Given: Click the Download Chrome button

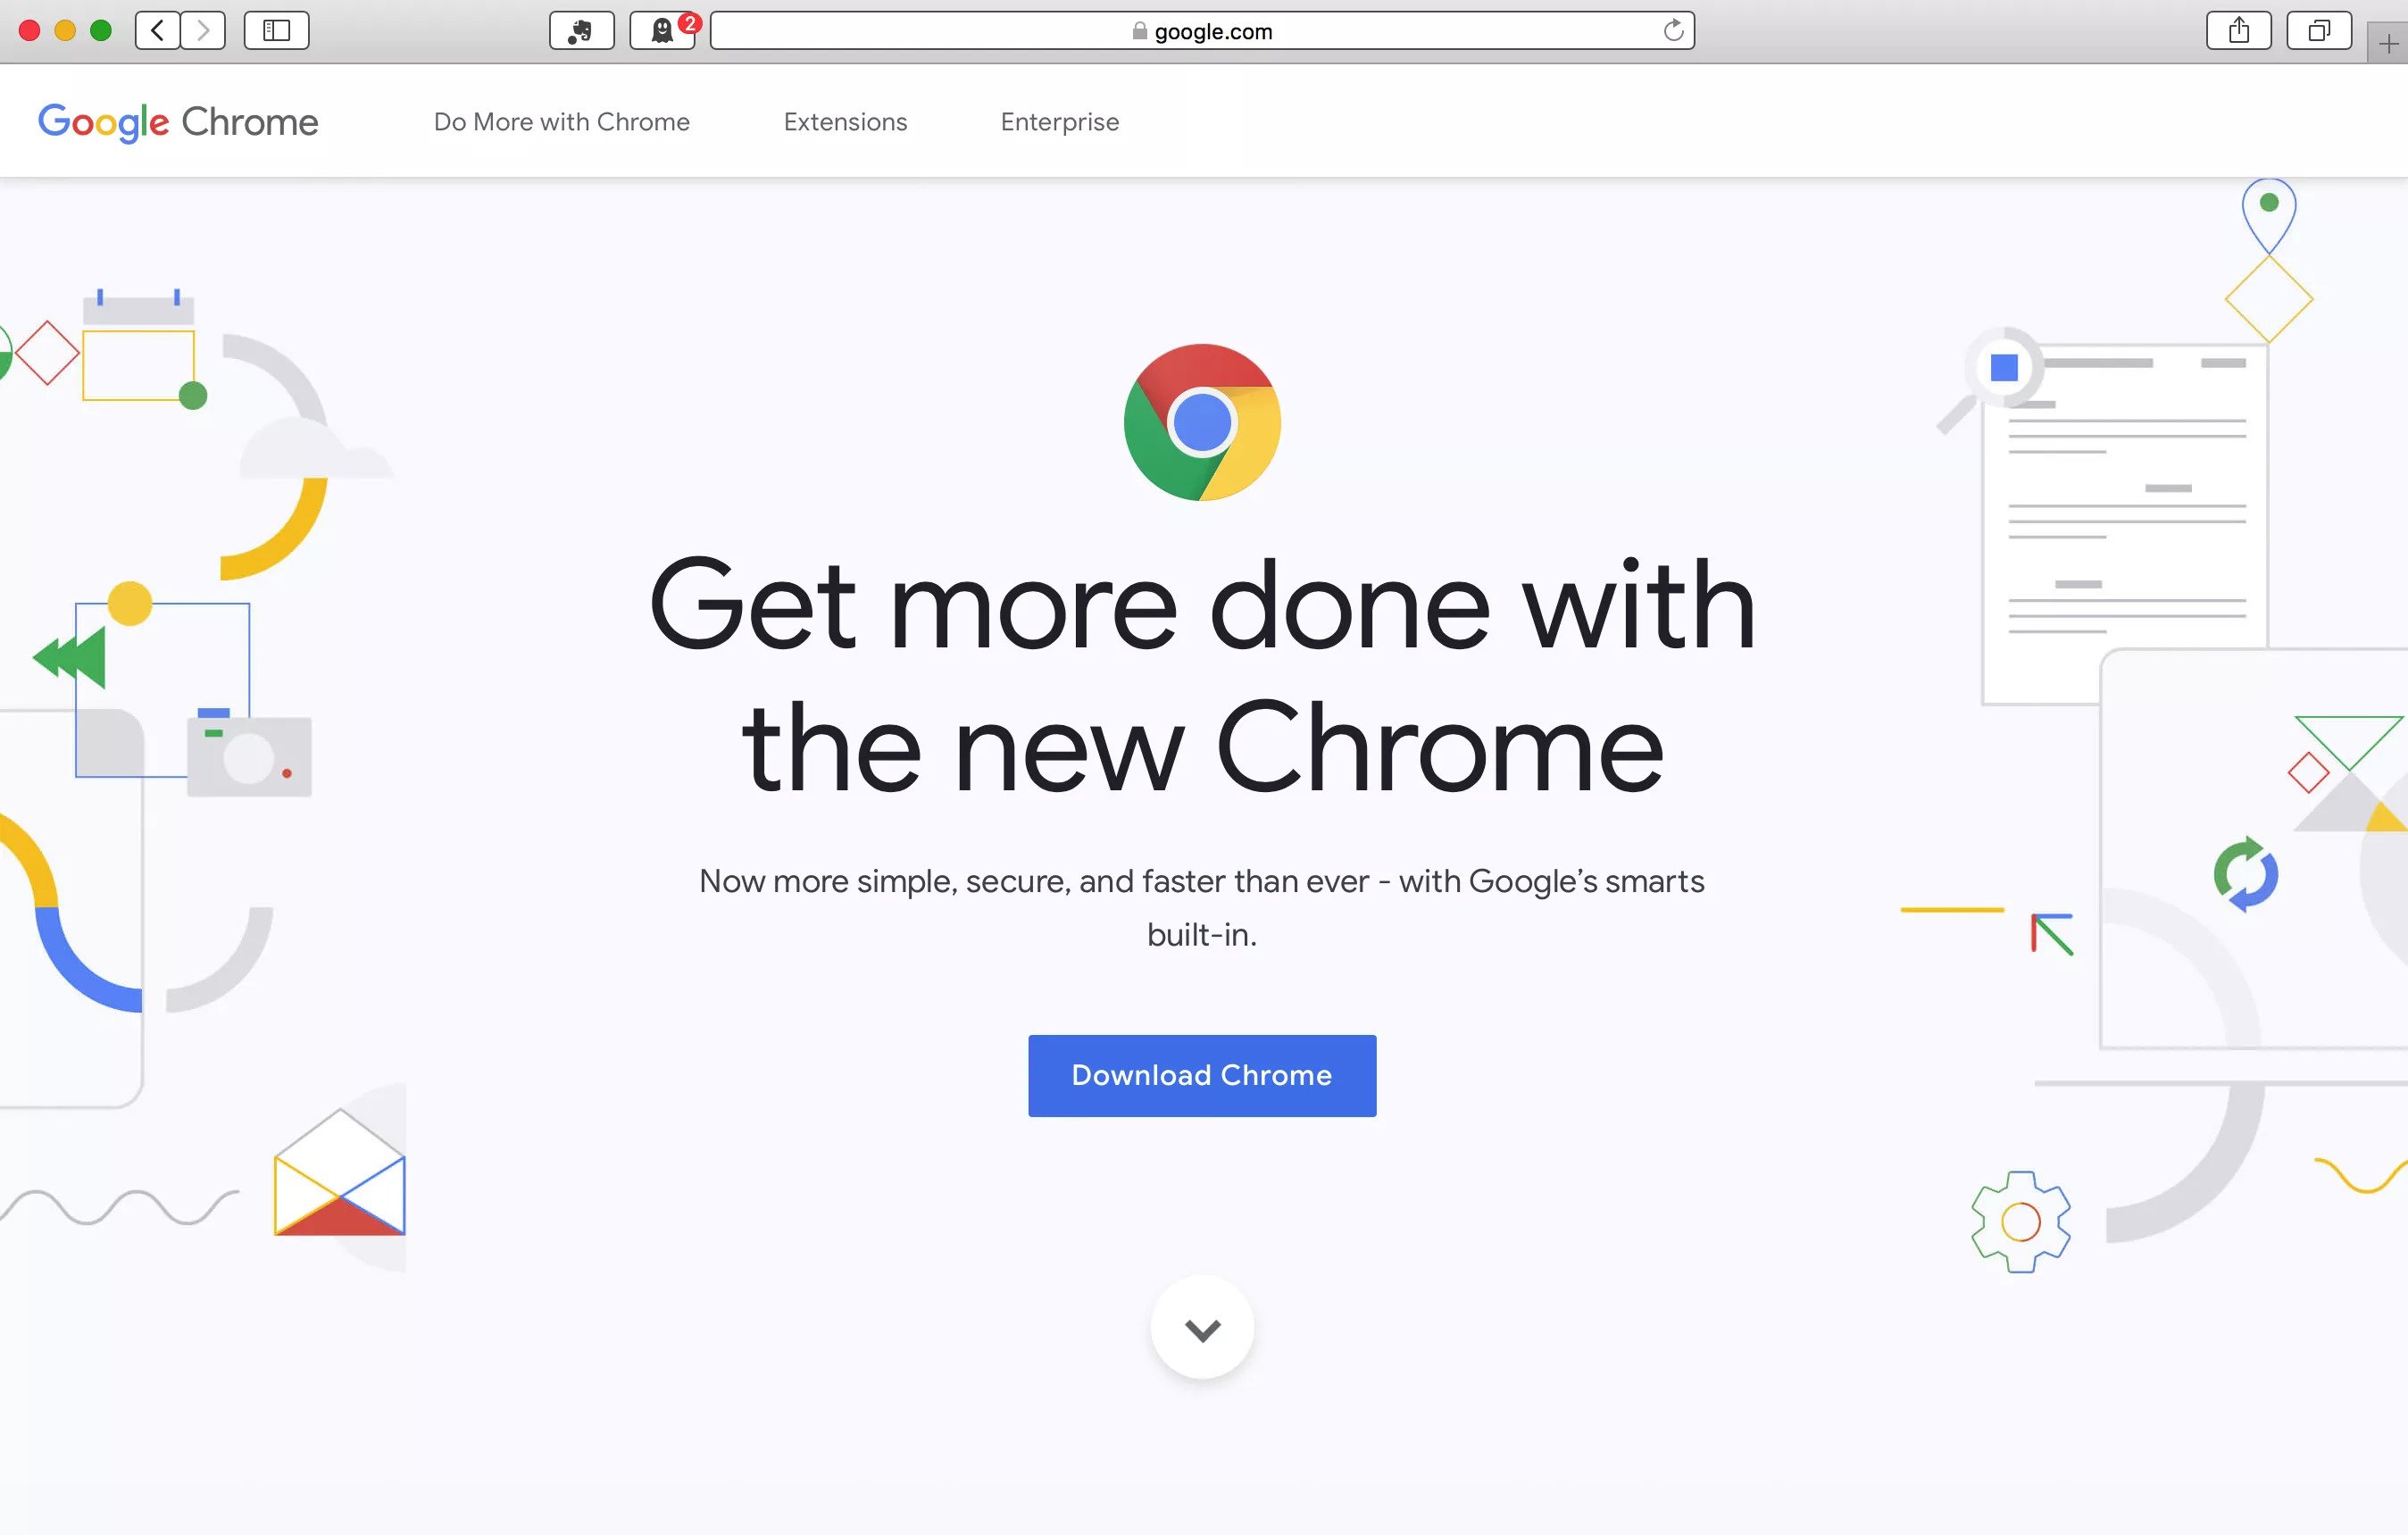Looking at the screenshot, I should (x=1203, y=1075).
